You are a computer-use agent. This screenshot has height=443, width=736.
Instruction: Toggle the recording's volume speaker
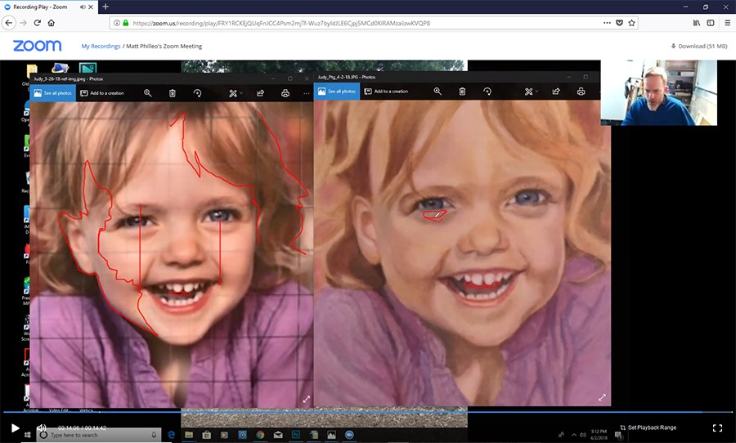[x=42, y=427]
